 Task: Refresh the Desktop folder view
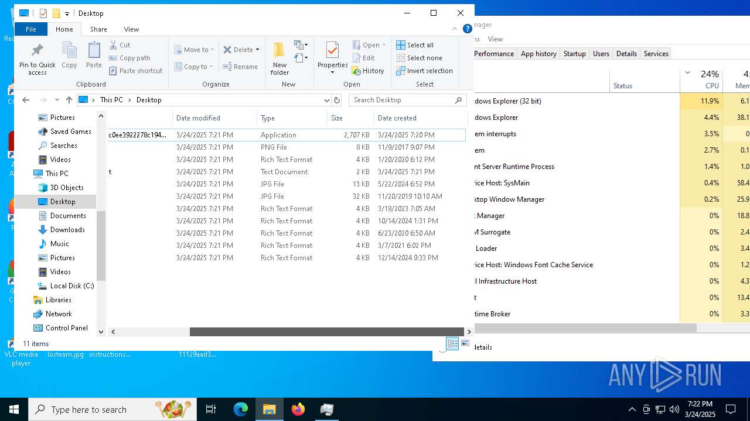337,100
